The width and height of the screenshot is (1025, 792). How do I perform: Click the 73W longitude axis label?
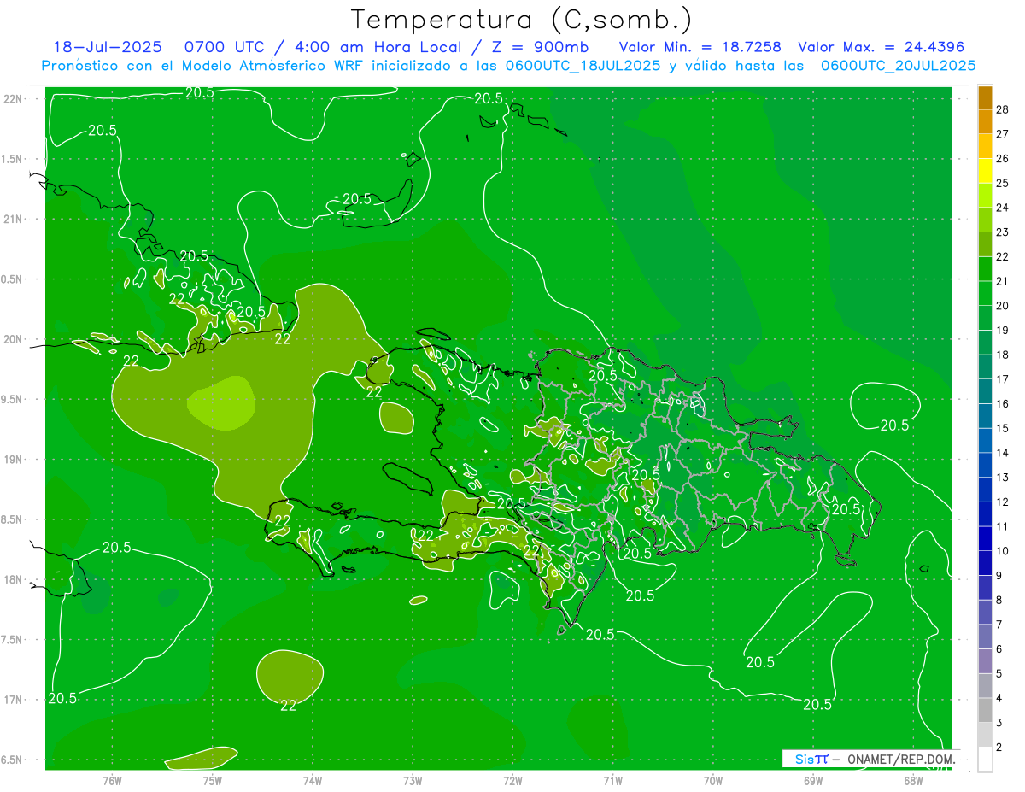pos(413,780)
